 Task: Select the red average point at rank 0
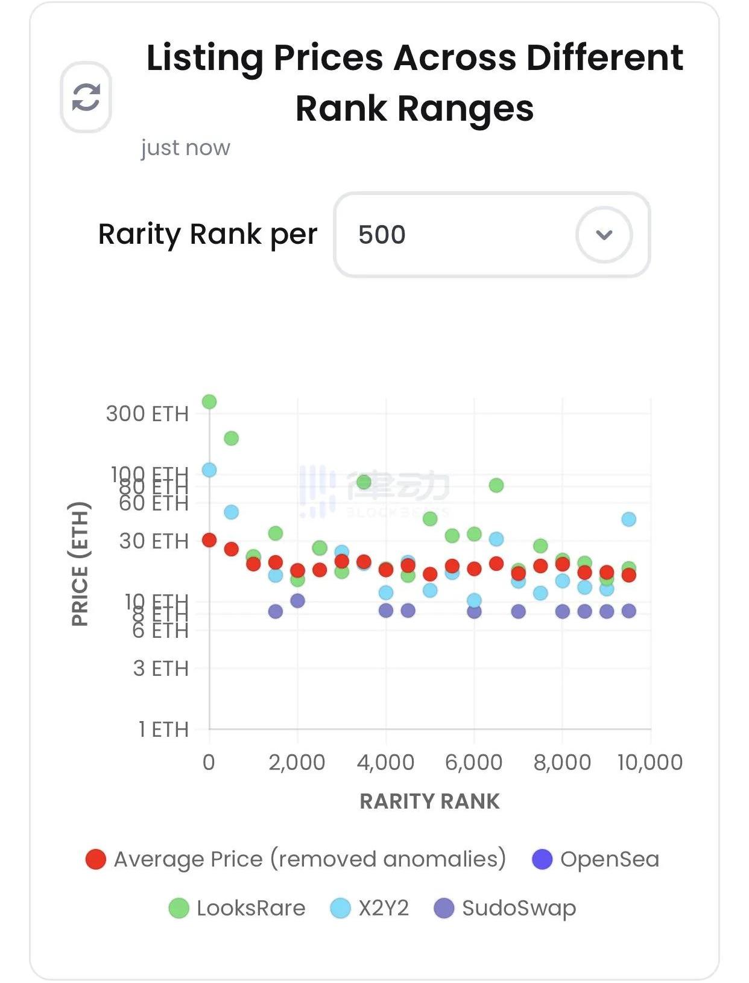point(209,540)
